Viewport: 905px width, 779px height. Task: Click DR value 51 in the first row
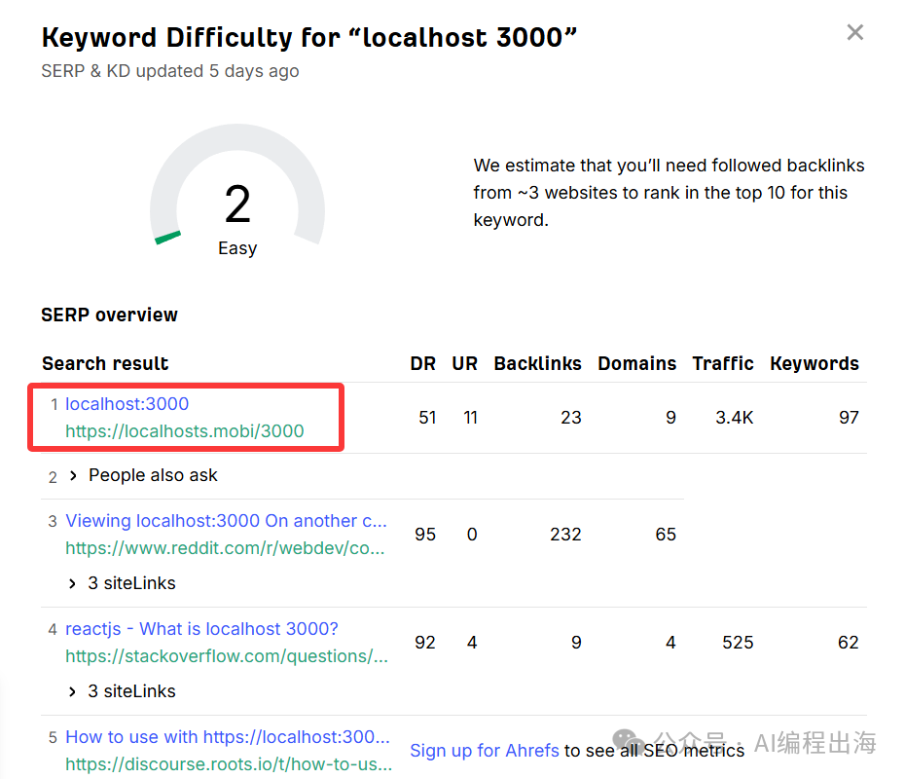(x=427, y=418)
